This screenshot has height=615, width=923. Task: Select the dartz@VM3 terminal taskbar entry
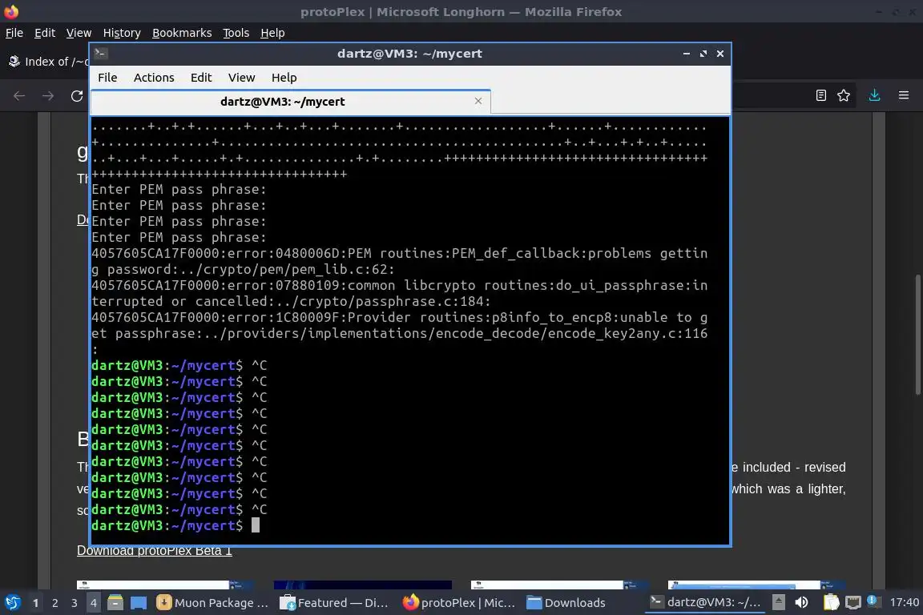click(x=705, y=602)
